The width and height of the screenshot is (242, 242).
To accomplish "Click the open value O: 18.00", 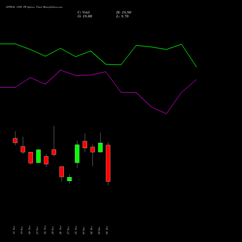I will [85, 16].
